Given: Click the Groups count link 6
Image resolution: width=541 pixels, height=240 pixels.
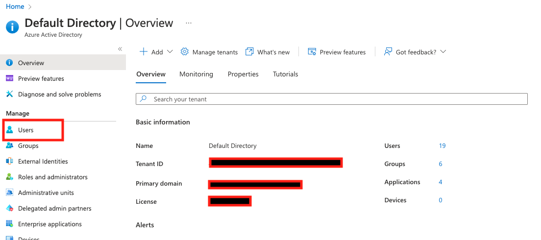Looking at the screenshot, I should tap(441, 164).
